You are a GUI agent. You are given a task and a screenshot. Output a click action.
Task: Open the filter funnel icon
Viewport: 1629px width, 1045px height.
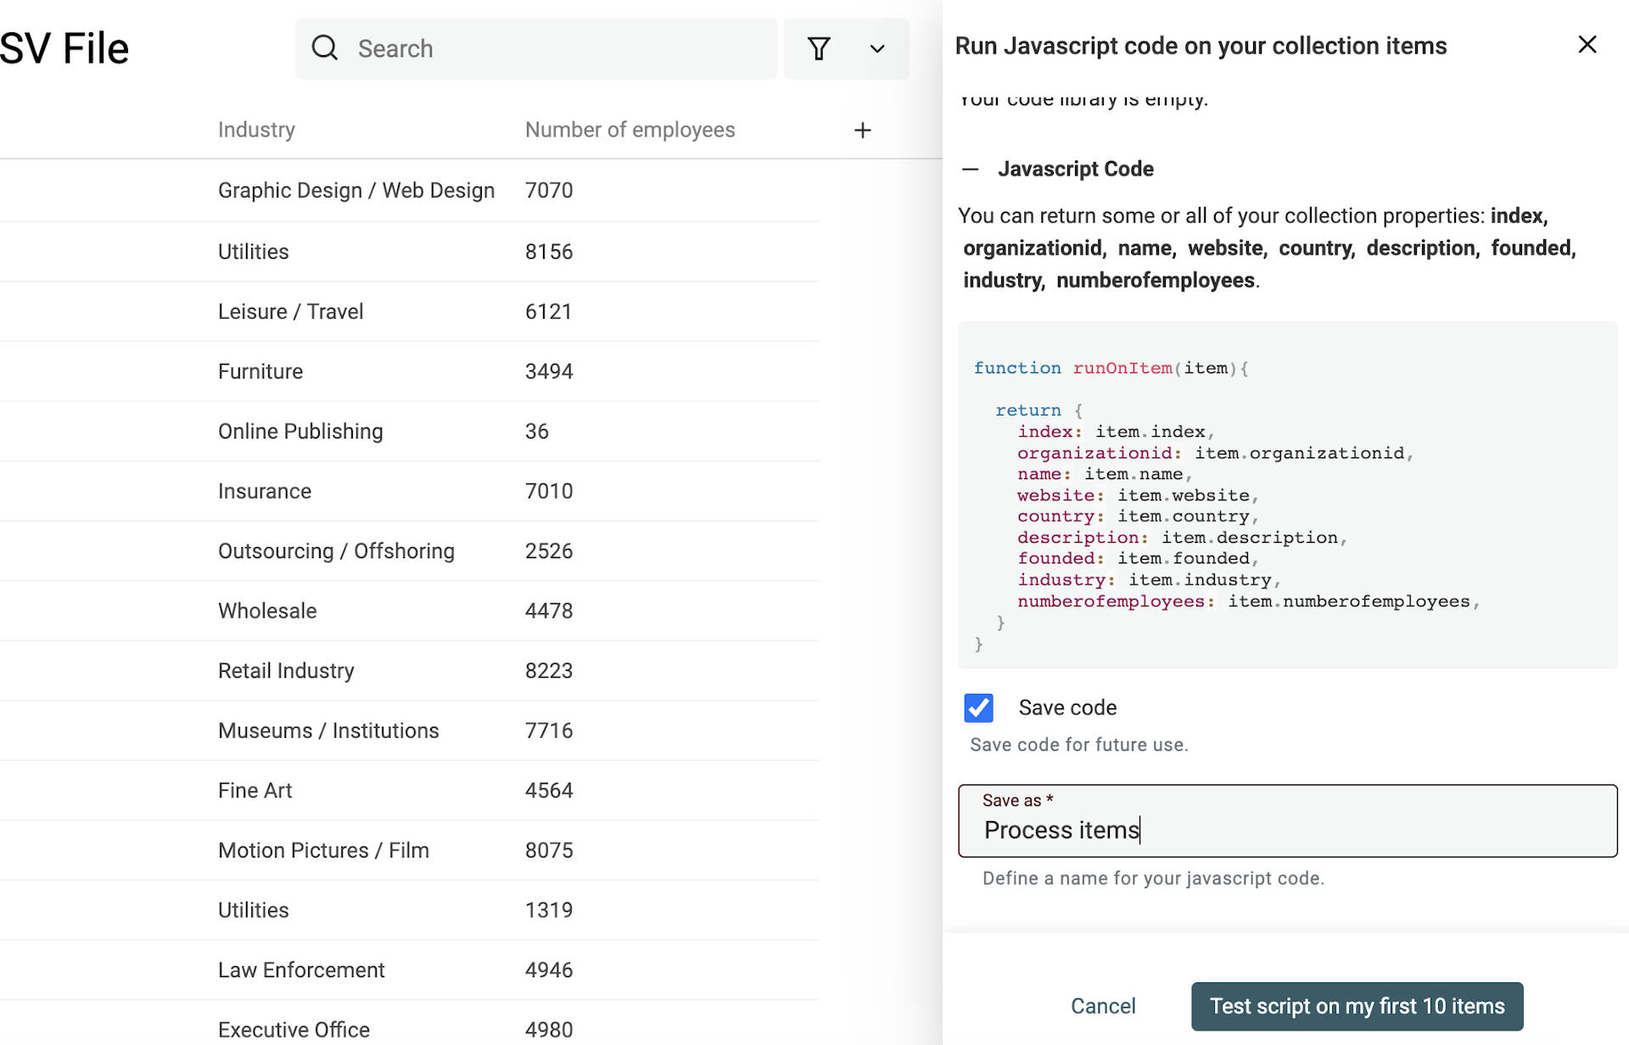click(818, 48)
